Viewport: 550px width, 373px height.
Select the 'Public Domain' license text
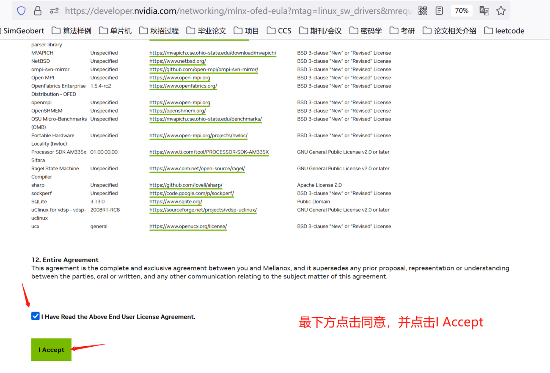(313, 201)
